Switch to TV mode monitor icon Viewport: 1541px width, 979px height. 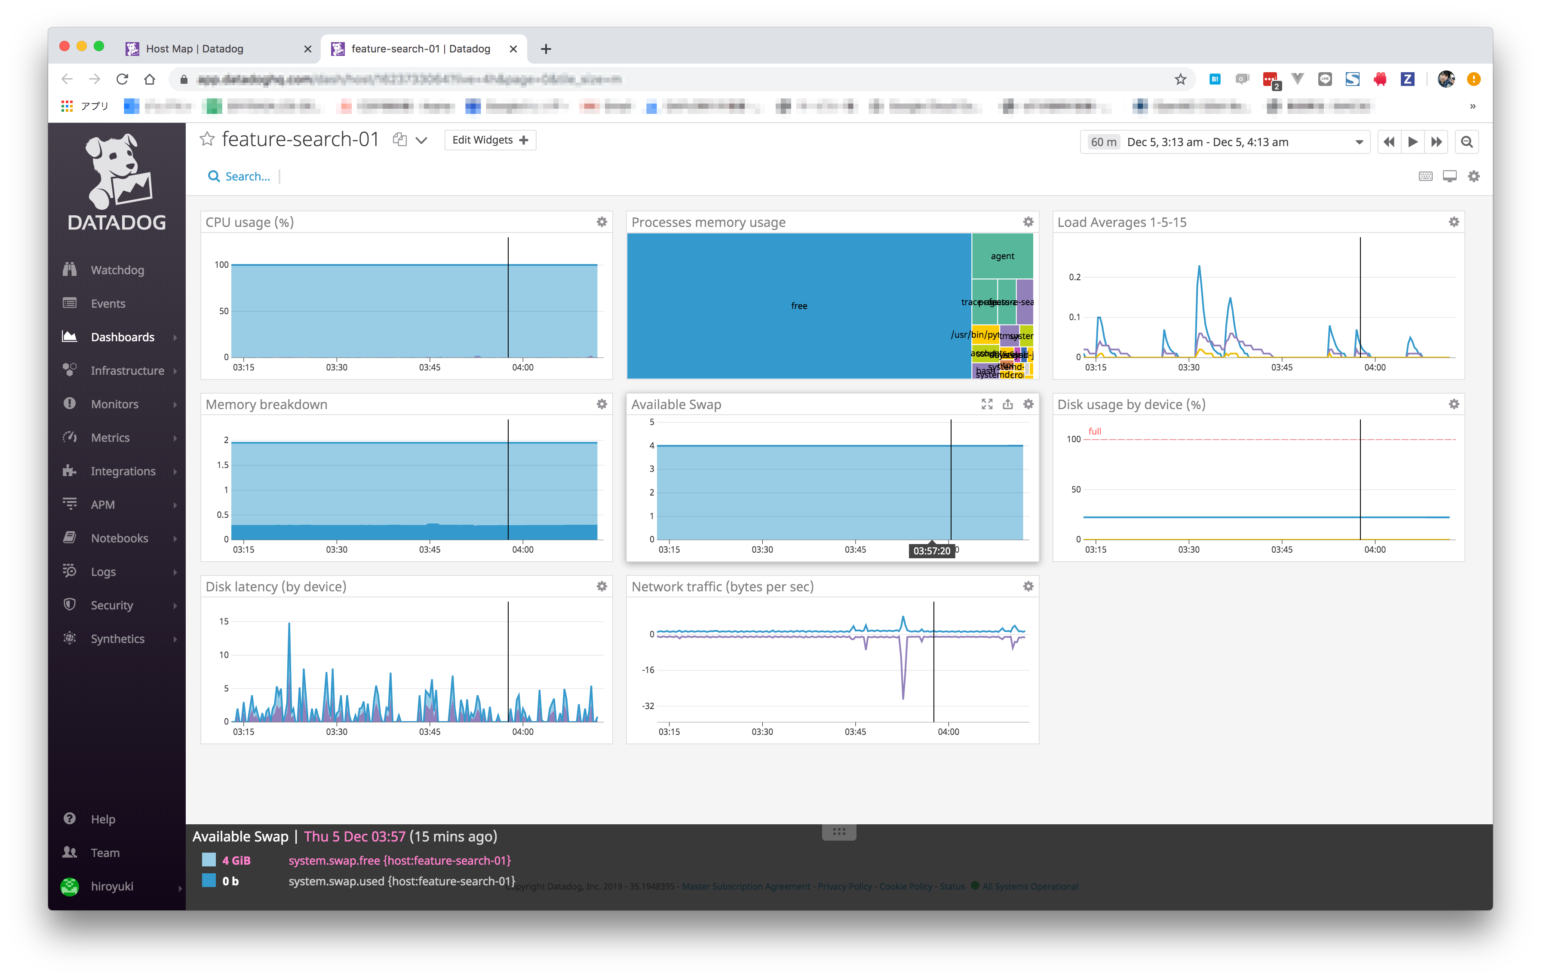point(1449,177)
